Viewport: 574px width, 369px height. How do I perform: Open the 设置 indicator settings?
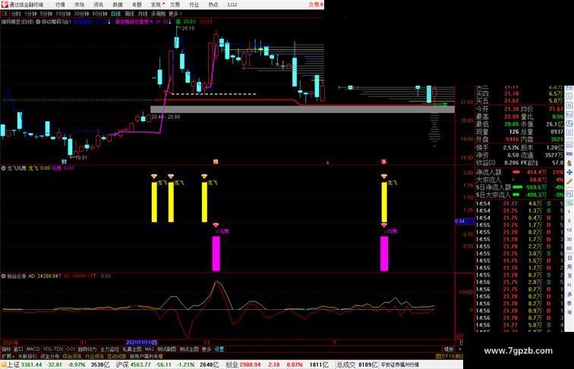pyautogui.click(x=219, y=349)
